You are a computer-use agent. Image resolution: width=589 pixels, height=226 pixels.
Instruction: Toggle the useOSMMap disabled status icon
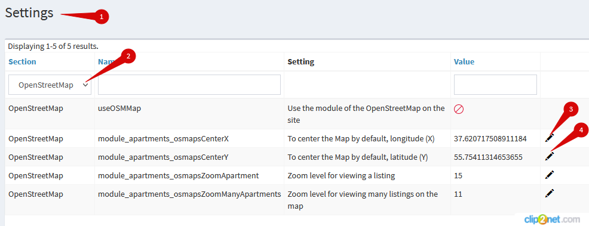pos(459,109)
